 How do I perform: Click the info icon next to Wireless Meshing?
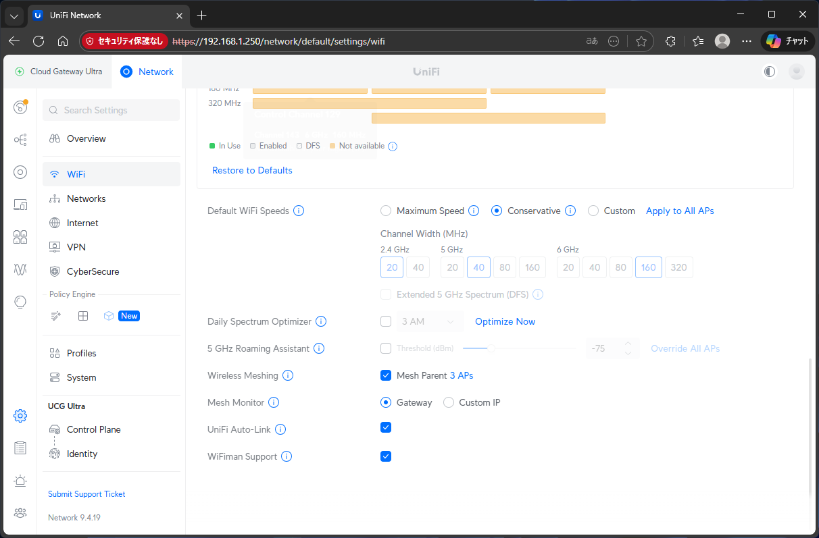[288, 375]
